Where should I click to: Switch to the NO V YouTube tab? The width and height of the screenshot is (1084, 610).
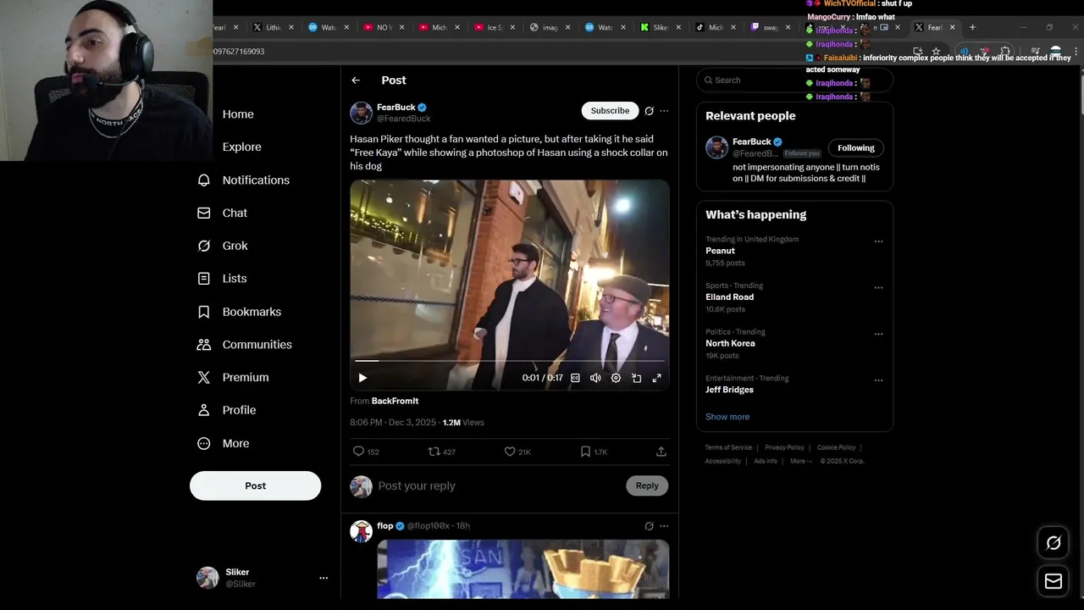tap(384, 27)
